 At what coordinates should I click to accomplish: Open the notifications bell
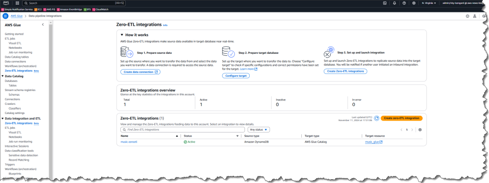pos(394,3)
